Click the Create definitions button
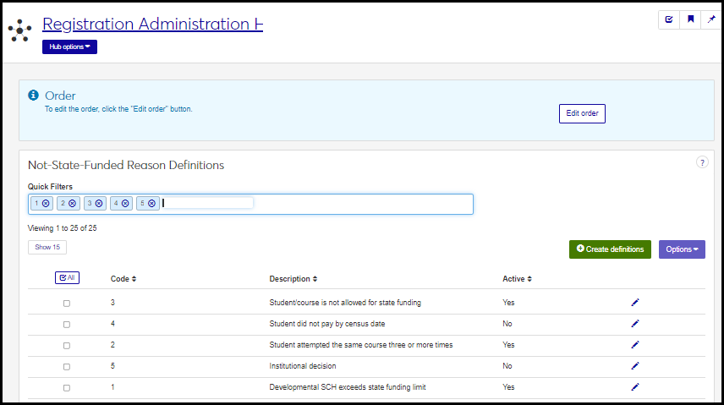Image resolution: width=724 pixels, height=405 pixels. point(610,249)
